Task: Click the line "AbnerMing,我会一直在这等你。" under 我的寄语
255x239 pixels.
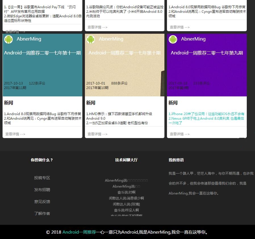Action: [194, 193]
